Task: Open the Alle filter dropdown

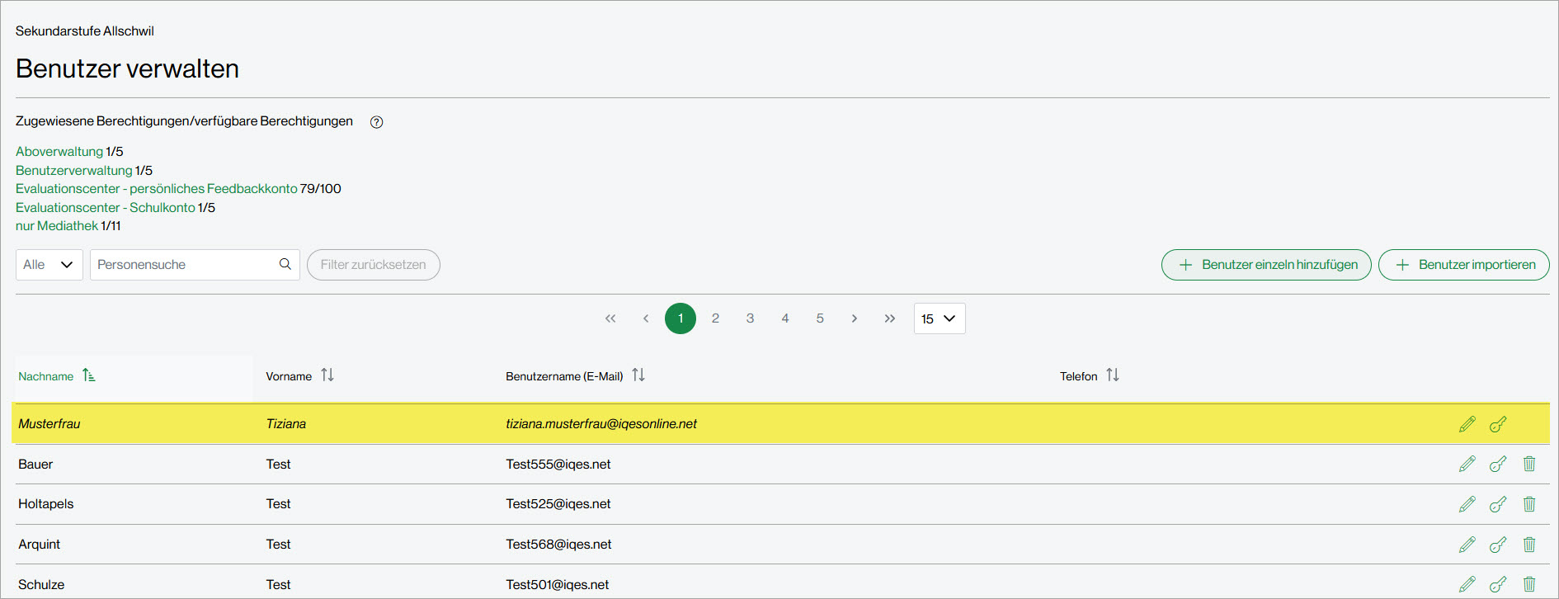Action: (49, 265)
